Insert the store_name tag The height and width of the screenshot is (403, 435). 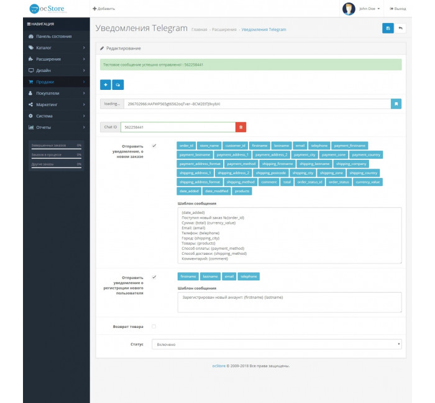pyautogui.click(x=209, y=146)
